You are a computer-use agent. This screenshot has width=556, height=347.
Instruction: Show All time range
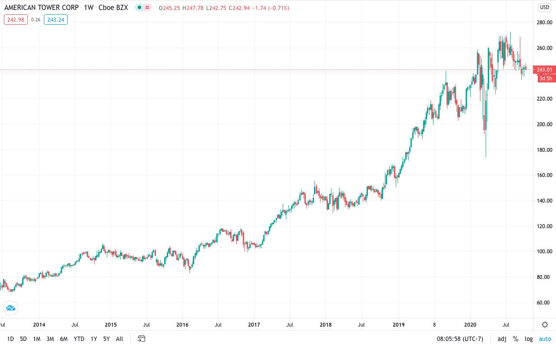point(119,339)
